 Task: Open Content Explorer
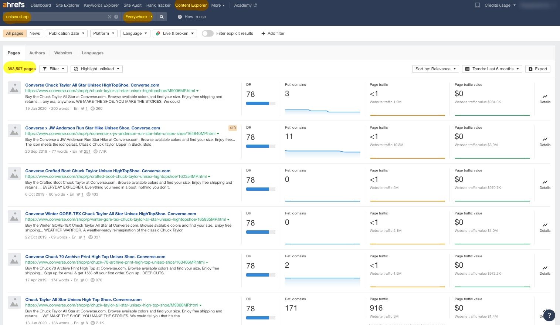pyautogui.click(x=191, y=5)
